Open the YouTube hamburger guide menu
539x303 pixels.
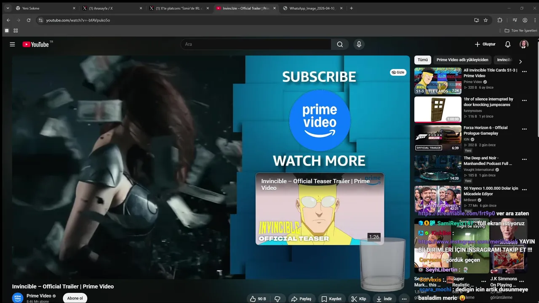pos(12,44)
